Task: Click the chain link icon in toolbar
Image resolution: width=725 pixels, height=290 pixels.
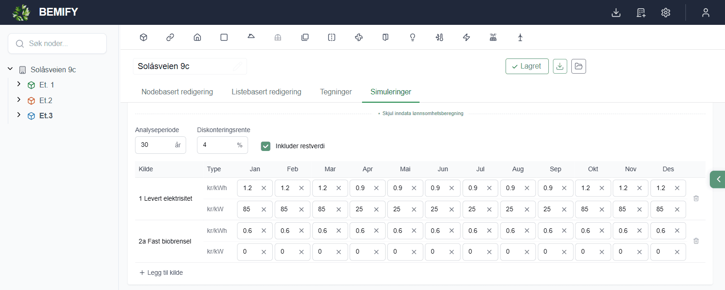Action: [170, 37]
